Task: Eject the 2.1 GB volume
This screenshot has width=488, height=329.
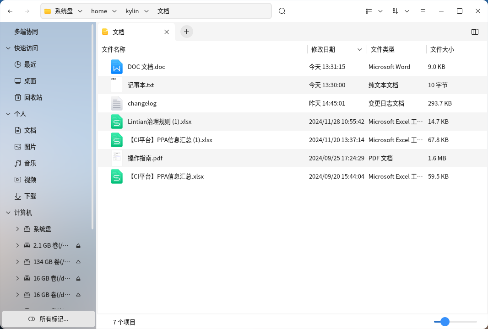Action: 78,245
